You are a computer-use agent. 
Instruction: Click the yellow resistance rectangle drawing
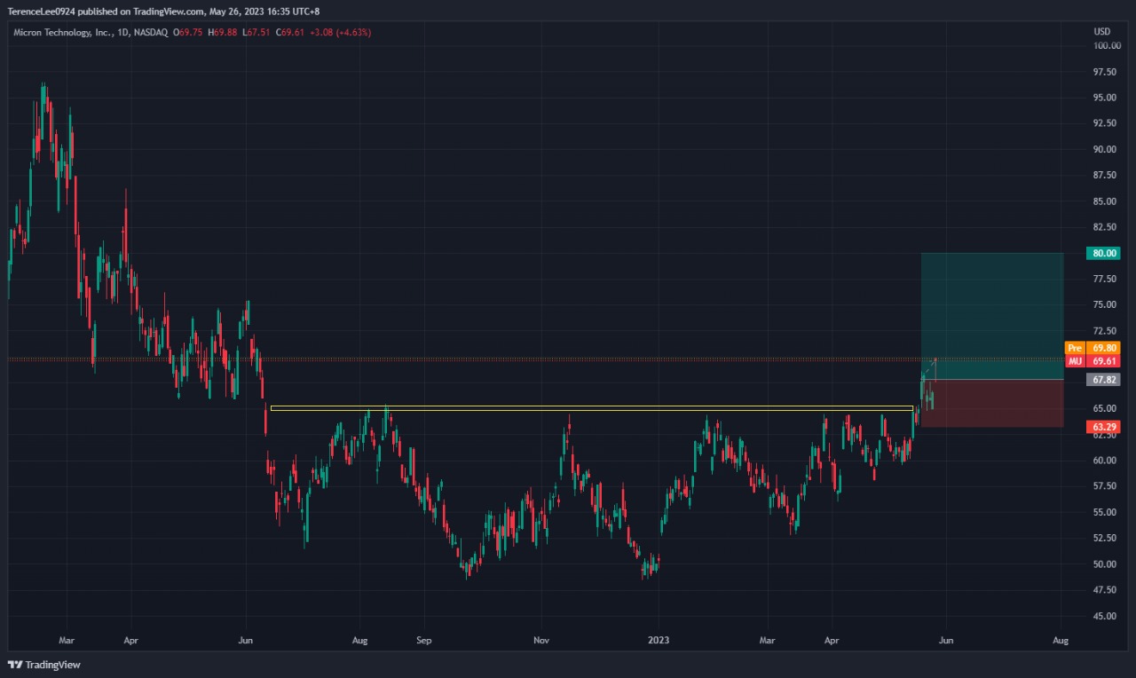[591, 408]
